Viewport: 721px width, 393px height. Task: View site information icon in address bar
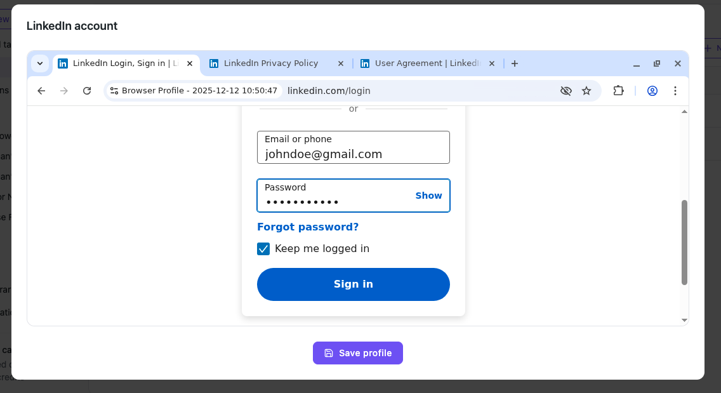[114, 91]
